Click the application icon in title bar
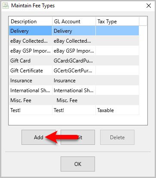 coord(6,6)
